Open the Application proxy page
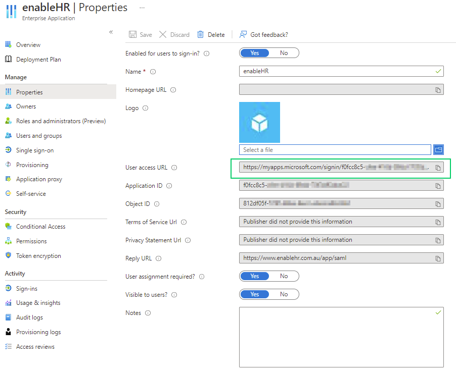Screen dimensions: 456x373 coord(39,179)
